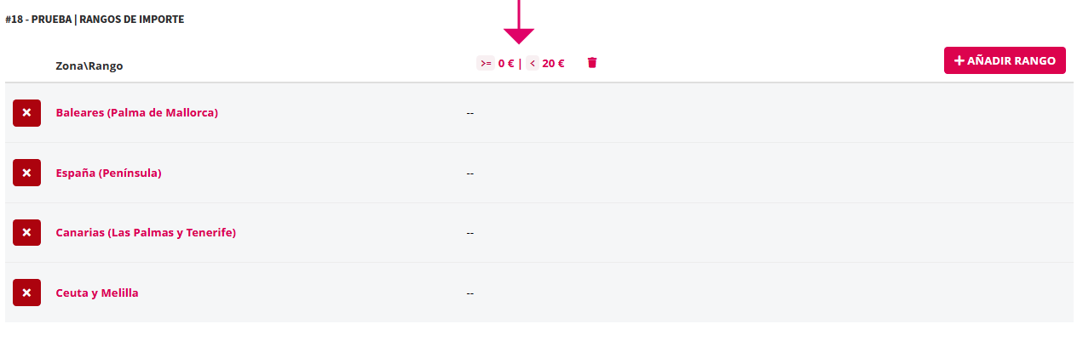Image resolution: width=1083 pixels, height=341 pixels.
Task: Remove the España (Península) zone row
Action: (x=26, y=173)
